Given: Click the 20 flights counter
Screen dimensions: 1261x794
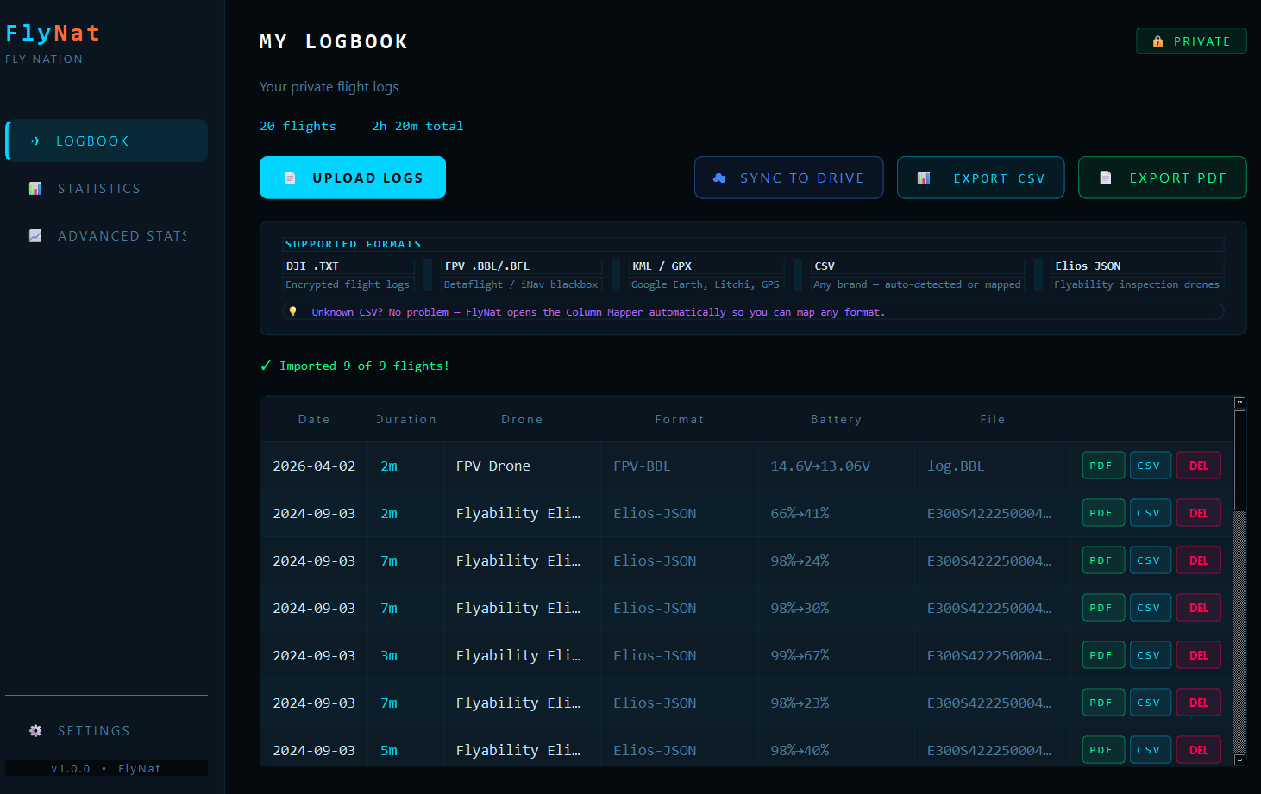Looking at the screenshot, I should 298,126.
